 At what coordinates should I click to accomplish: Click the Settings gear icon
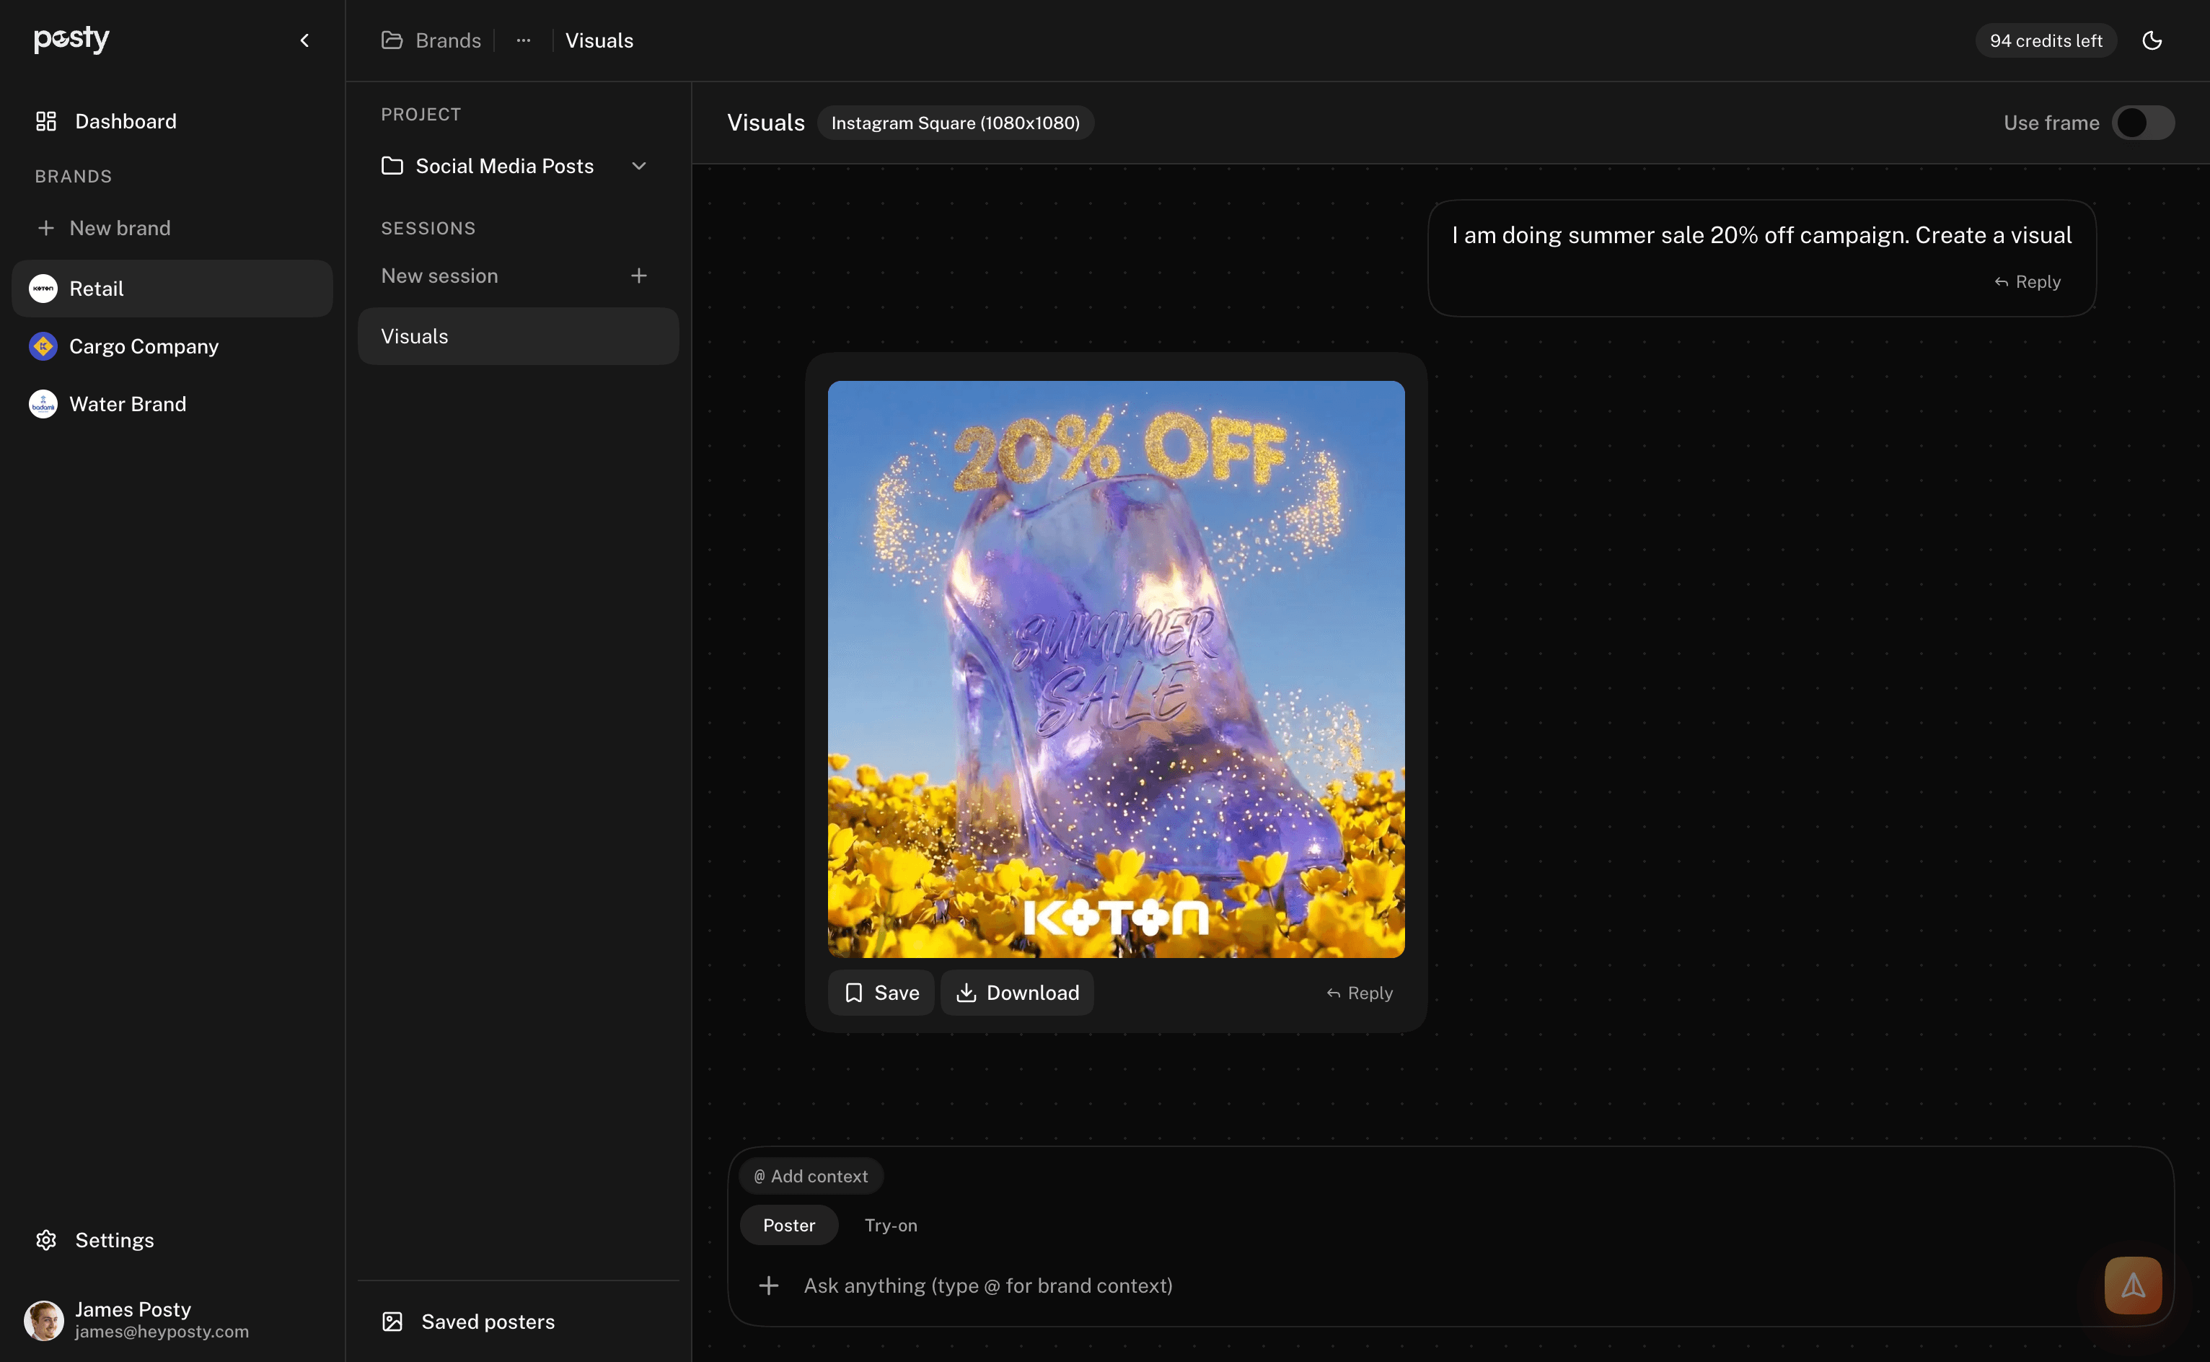pos(46,1240)
